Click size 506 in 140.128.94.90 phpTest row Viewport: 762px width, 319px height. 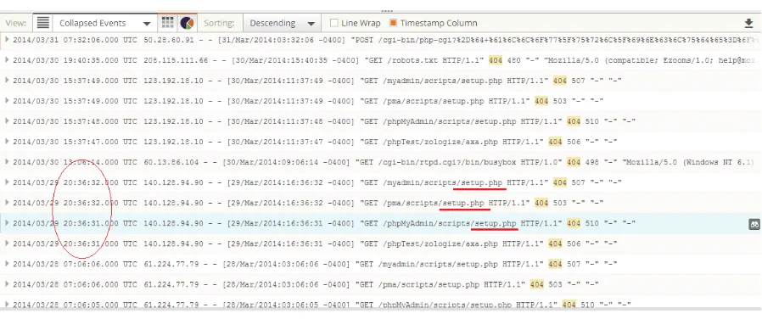(574, 243)
